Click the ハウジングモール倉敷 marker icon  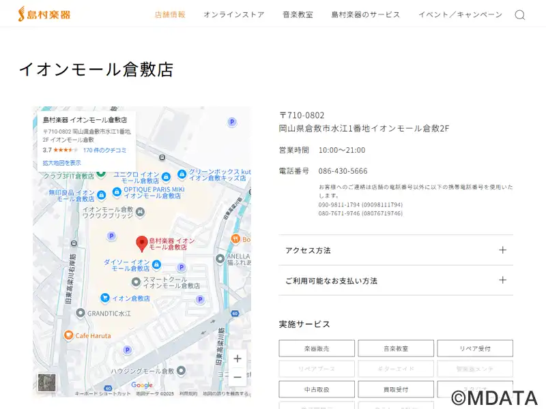pos(181,370)
